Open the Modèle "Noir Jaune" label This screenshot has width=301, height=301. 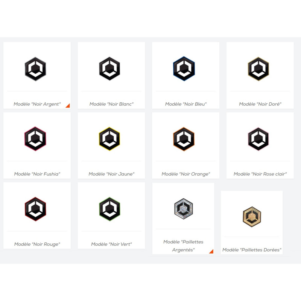coord(111,174)
